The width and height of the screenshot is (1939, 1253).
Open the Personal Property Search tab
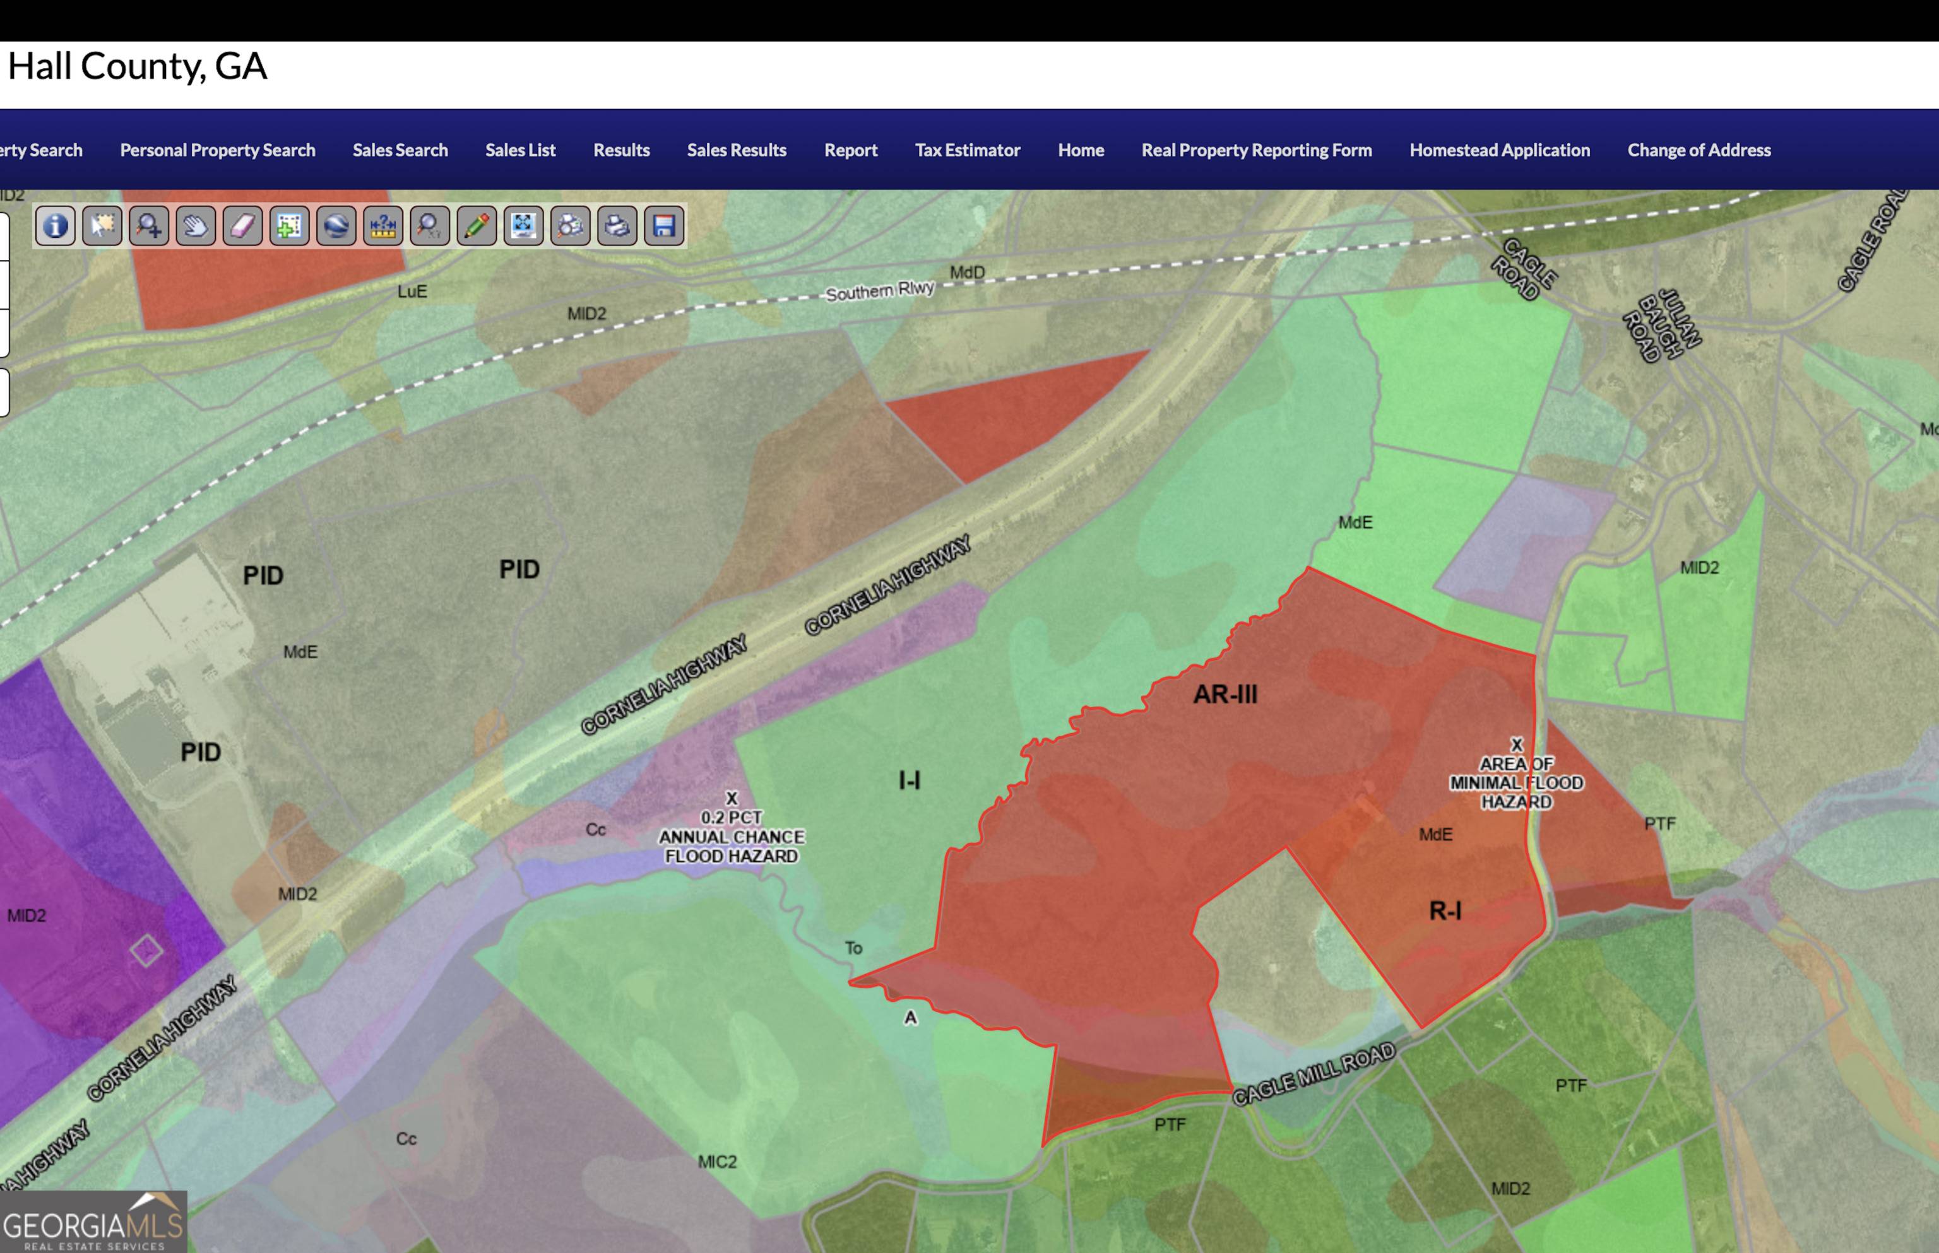tap(217, 151)
